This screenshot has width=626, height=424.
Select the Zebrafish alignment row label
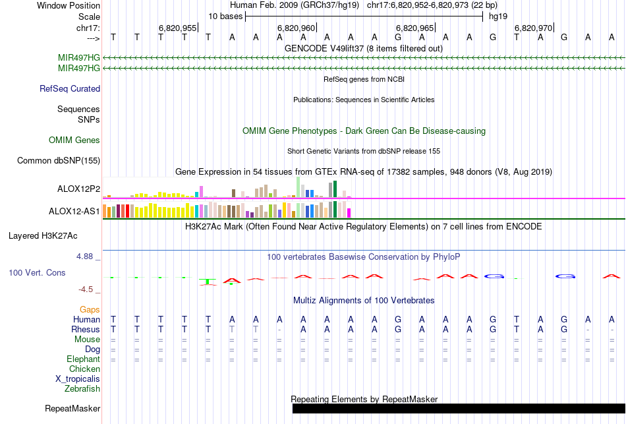click(82, 388)
